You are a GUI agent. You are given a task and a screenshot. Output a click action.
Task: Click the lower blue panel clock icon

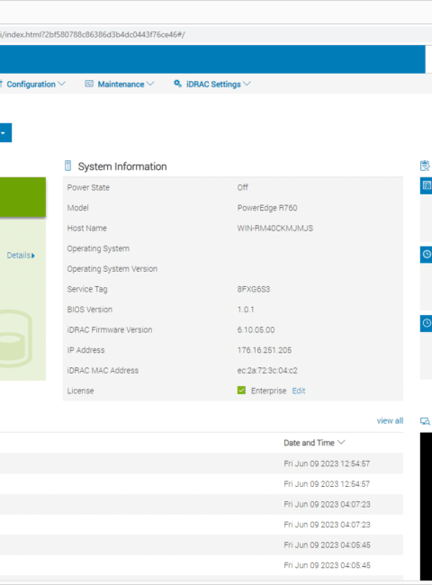[426, 323]
